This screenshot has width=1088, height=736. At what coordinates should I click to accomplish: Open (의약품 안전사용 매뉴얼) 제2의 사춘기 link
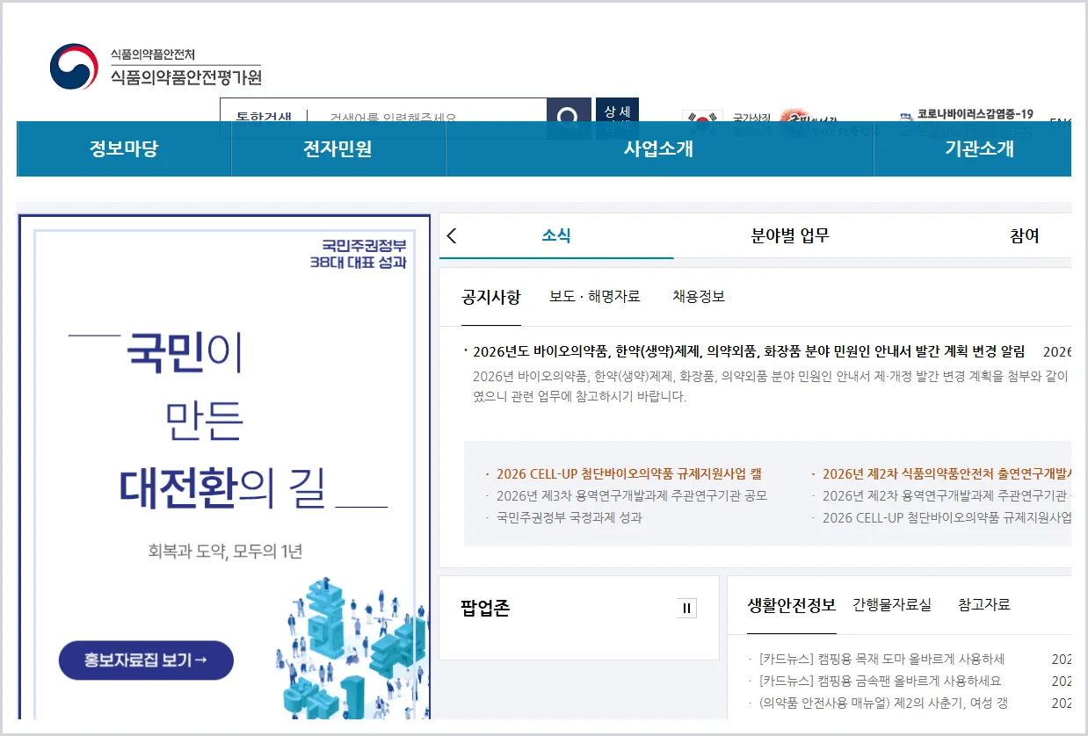(x=883, y=703)
